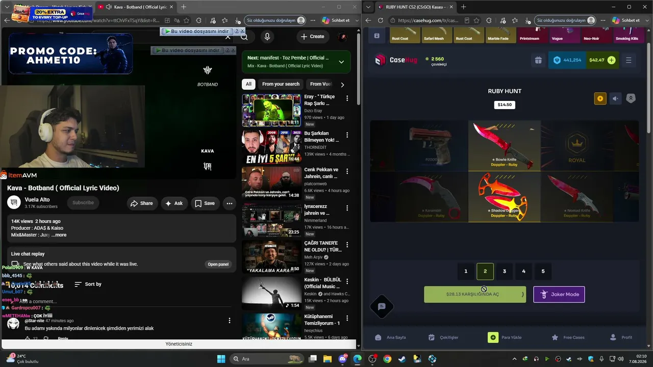Open the live chat replay panel
Screen dimensions: 653x367
(x=218, y=265)
